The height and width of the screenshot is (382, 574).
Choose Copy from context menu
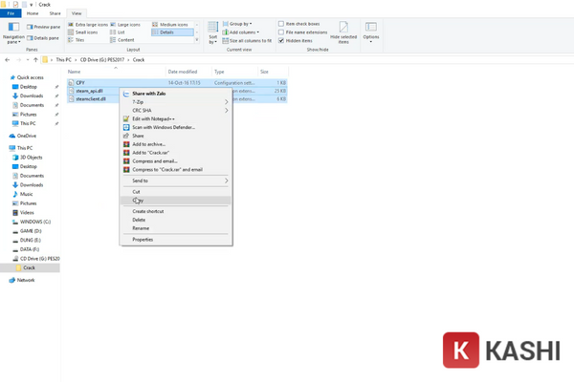[x=176, y=201]
